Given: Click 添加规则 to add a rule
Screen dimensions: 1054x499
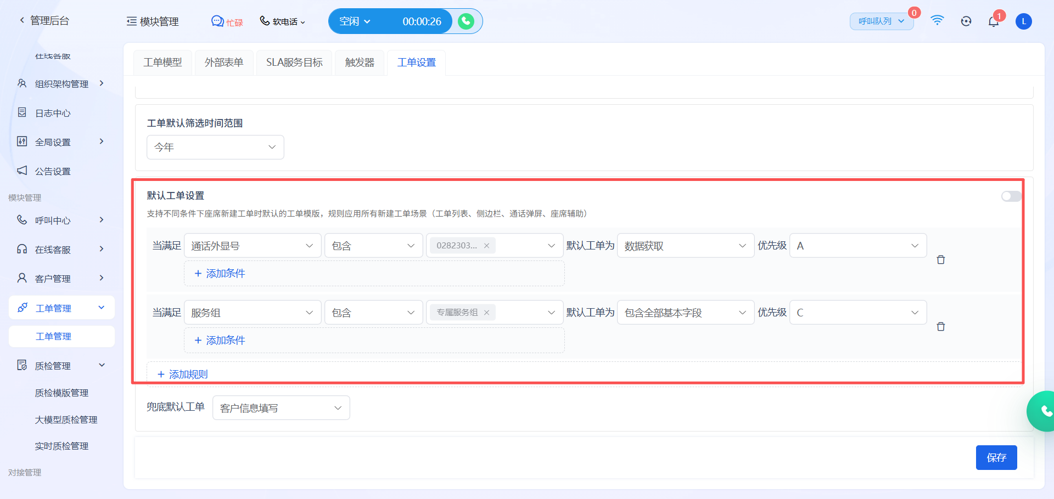Looking at the screenshot, I should click(182, 375).
